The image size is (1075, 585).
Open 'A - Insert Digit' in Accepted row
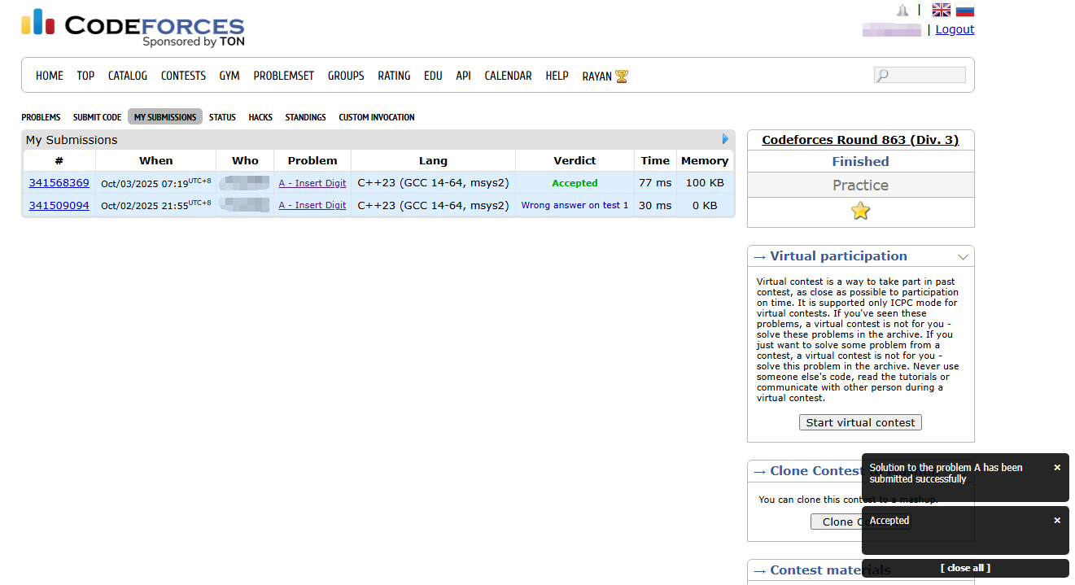(312, 183)
